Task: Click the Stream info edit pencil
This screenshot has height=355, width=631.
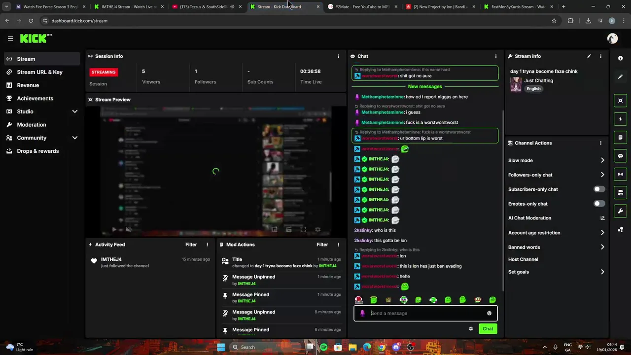Action: (589, 56)
